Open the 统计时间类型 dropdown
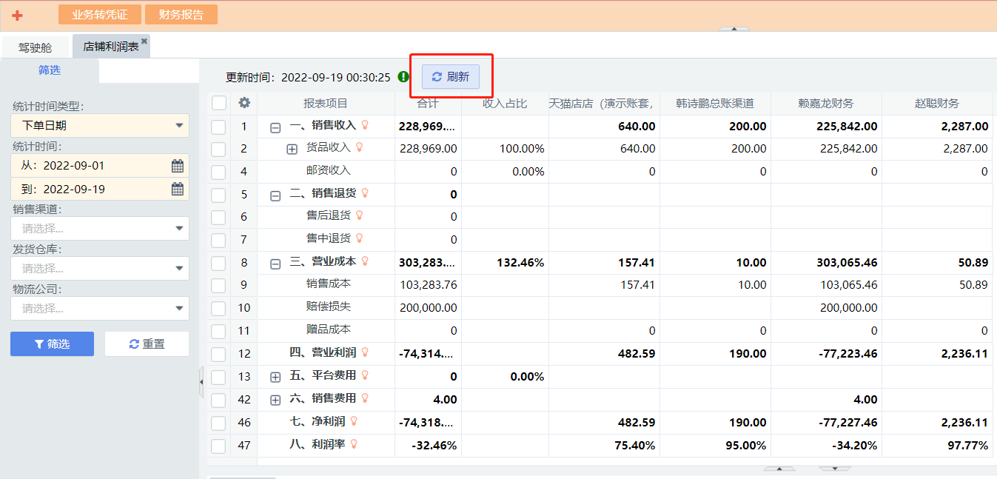 [100, 126]
